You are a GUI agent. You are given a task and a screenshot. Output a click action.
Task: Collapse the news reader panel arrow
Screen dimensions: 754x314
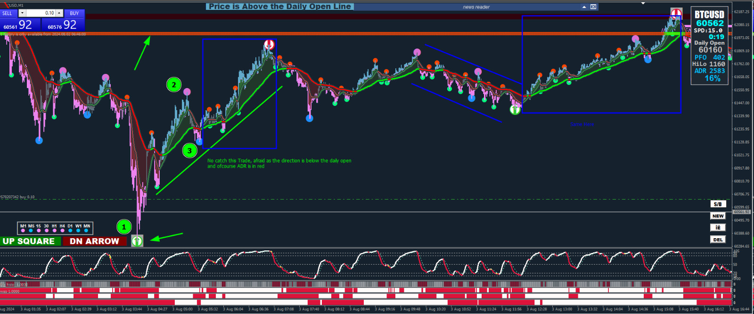(x=584, y=7)
